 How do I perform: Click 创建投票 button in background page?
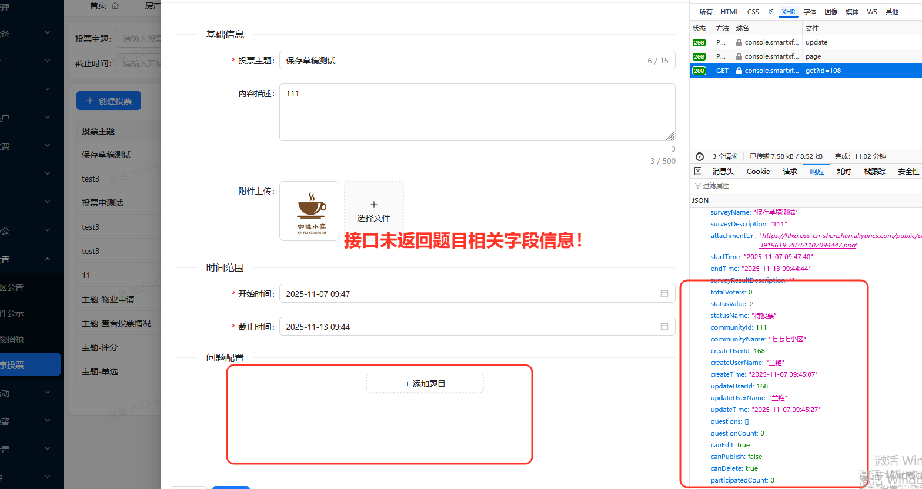(x=109, y=101)
